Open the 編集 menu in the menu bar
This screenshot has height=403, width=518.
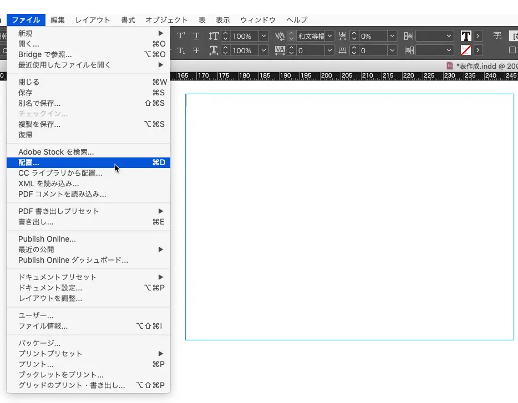58,19
